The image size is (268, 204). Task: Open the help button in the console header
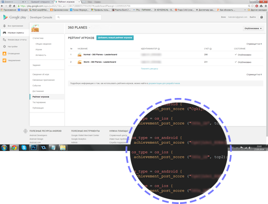click(x=261, y=17)
